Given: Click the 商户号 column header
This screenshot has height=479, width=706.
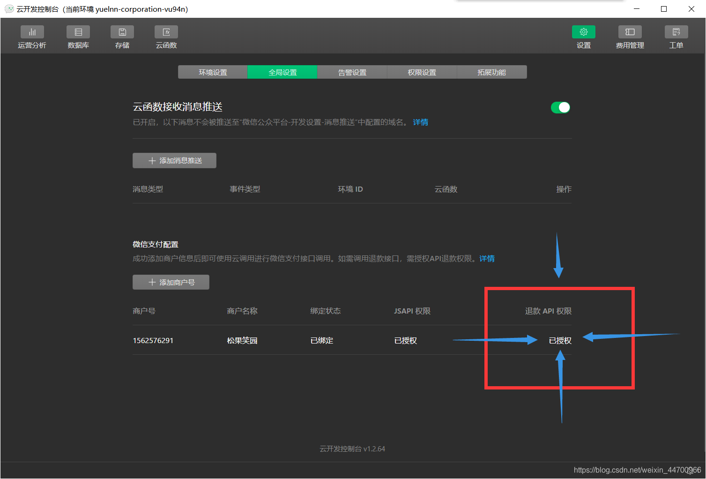Looking at the screenshot, I should 144,311.
